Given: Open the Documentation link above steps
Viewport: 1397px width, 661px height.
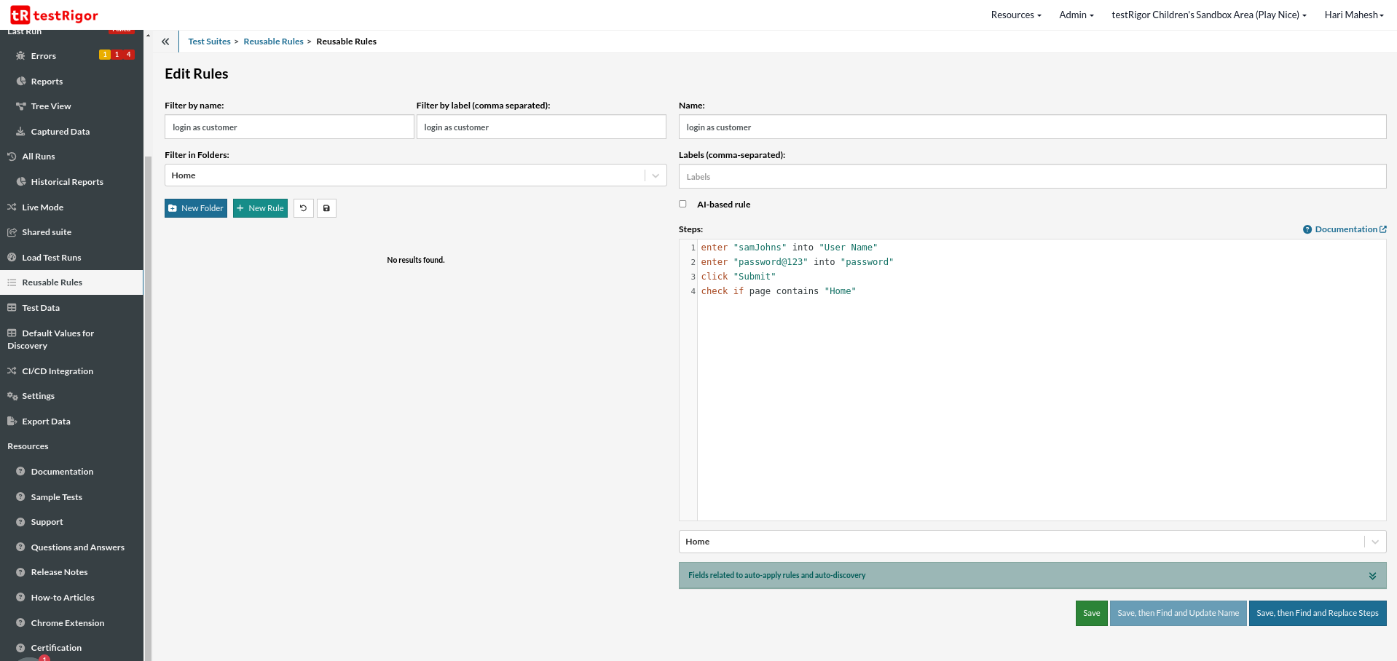Looking at the screenshot, I should [x=1345, y=229].
